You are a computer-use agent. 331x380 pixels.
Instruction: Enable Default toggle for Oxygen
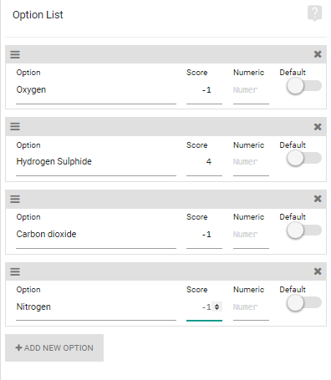coord(303,86)
